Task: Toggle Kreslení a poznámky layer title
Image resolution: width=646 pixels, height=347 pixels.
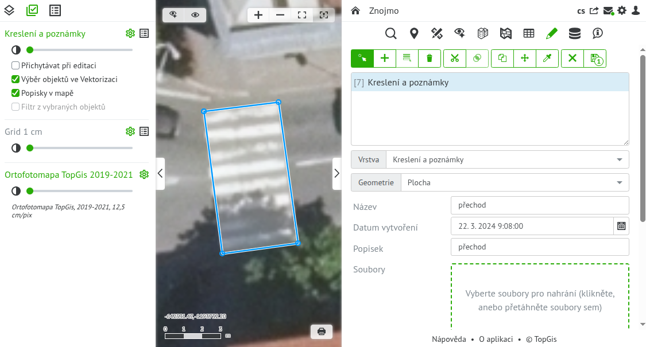Action: click(x=45, y=34)
